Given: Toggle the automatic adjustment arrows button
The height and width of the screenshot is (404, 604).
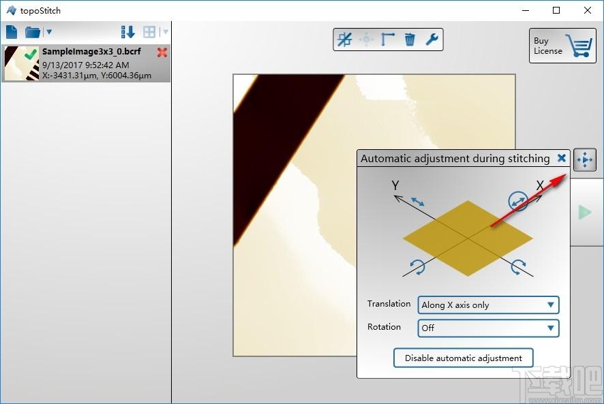Looking at the screenshot, I should point(585,159).
